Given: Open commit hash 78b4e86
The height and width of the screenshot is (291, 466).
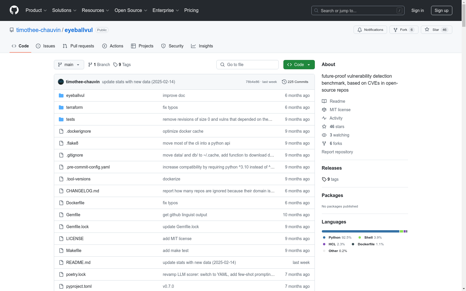Looking at the screenshot, I should point(253,82).
